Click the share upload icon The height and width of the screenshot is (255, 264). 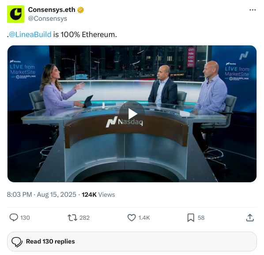coord(250,217)
